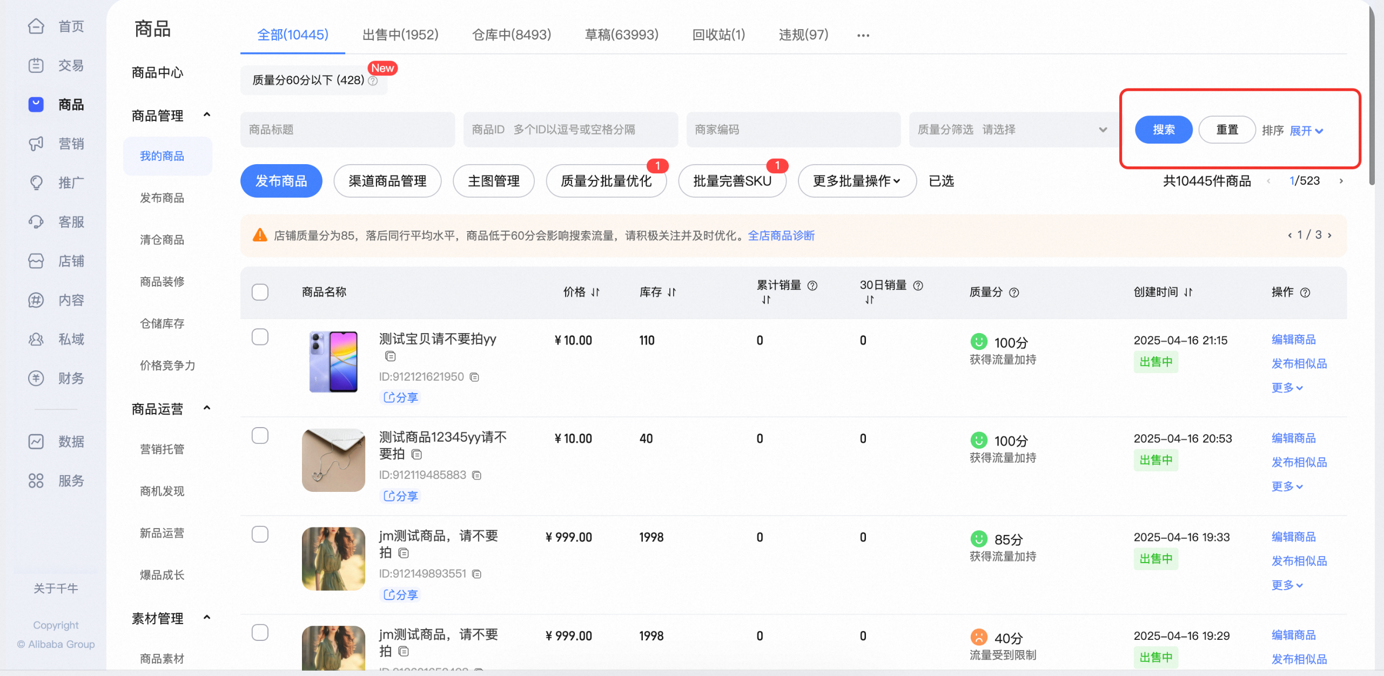The image size is (1384, 676).
Task: Switch to 仓库中(8493) tab
Action: pyautogui.click(x=512, y=35)
